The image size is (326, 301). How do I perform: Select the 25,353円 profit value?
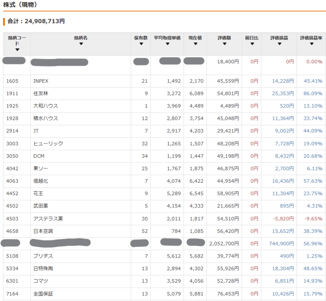283,93
